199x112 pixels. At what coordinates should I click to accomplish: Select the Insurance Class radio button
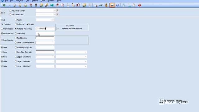pyautogui.click(x=10, y=15)
